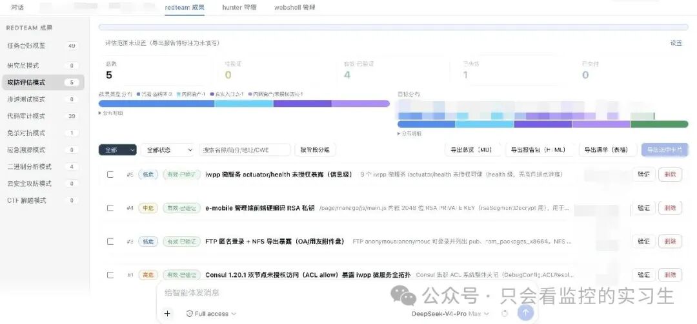The image size is (697, 324).
Task: Tick the checkbox for the FTP anonymous login finding
Action: click(x=110, y=242)
